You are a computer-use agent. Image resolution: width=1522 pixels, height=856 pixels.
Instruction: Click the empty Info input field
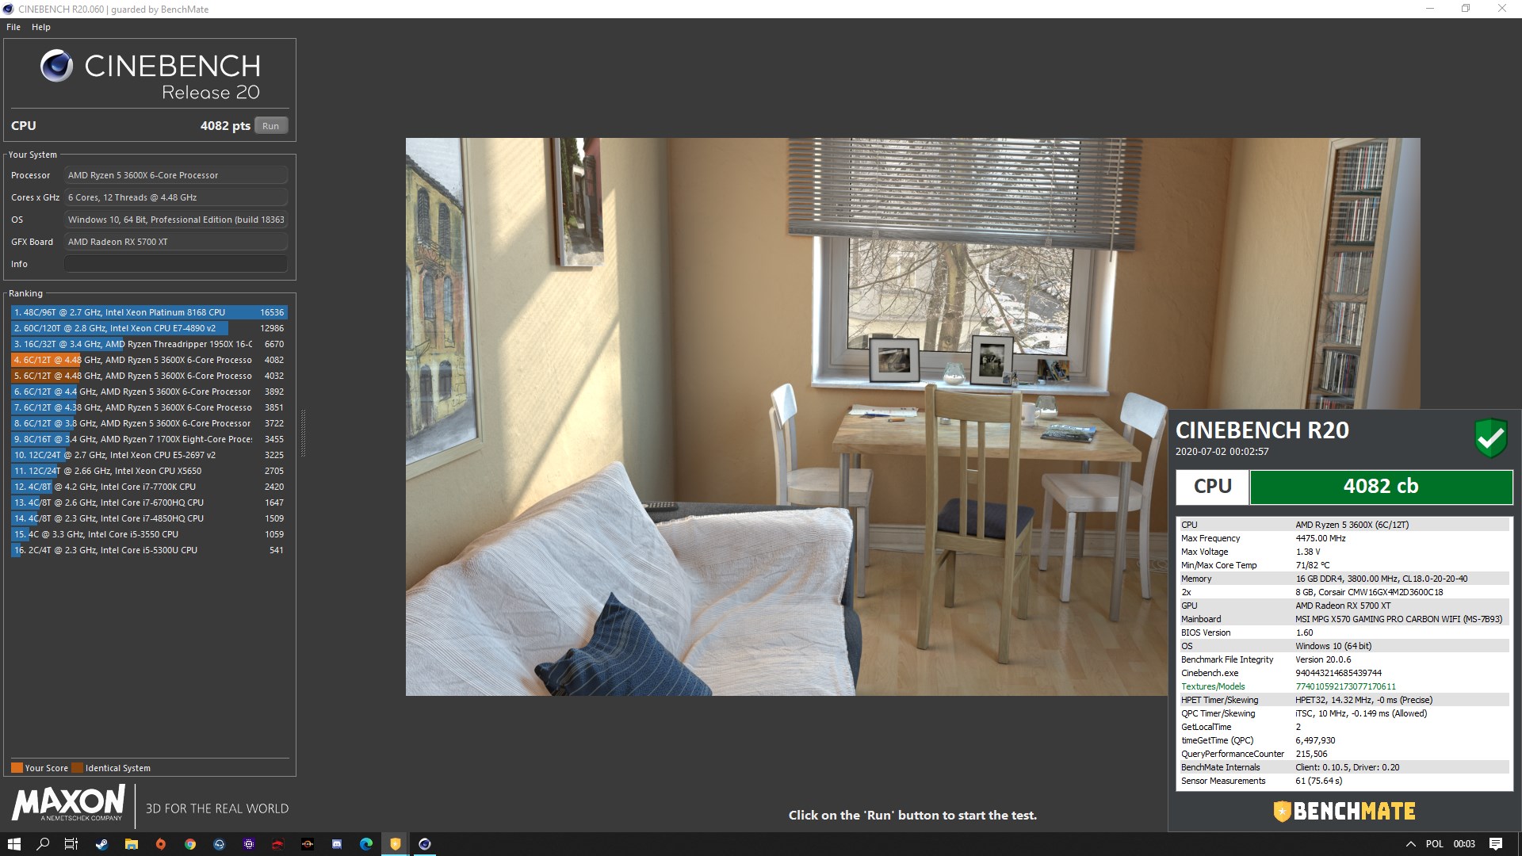tap(175, 264)
